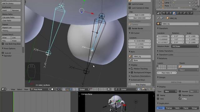
Task: Disable the X-Ray display checkbox
Action: click(x=180, y=99)
